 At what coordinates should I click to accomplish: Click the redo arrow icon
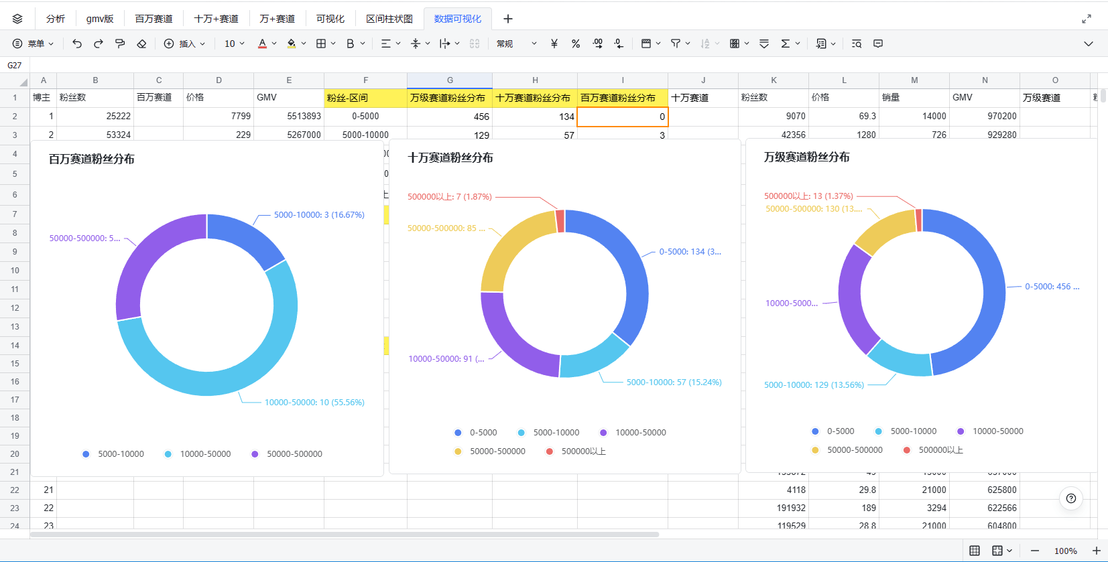(99, 44)
